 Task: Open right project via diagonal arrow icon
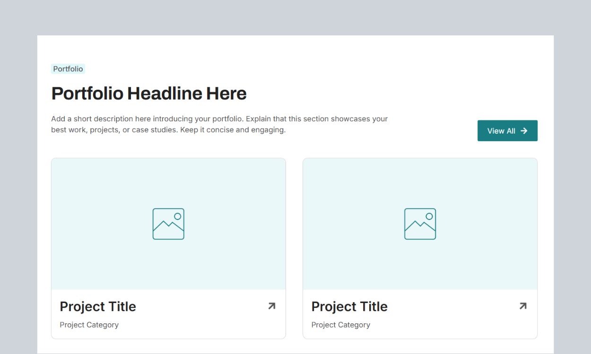coord(523,306)
